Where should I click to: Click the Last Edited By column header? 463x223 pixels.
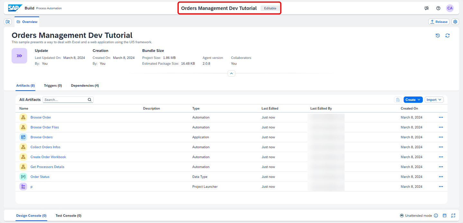[x=321, y=109]
